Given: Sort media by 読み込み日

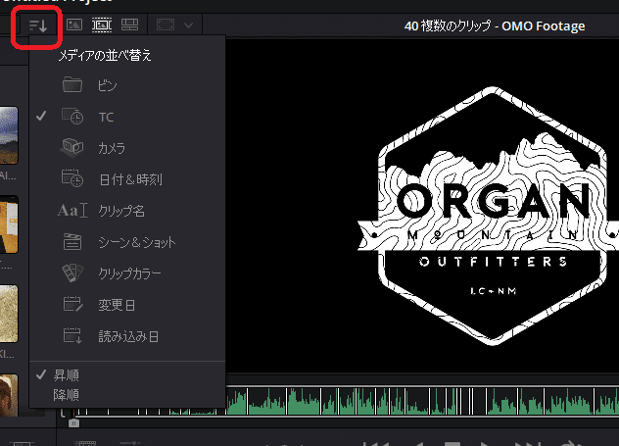Looking at the screenshot, I should (x=127, y=336).
